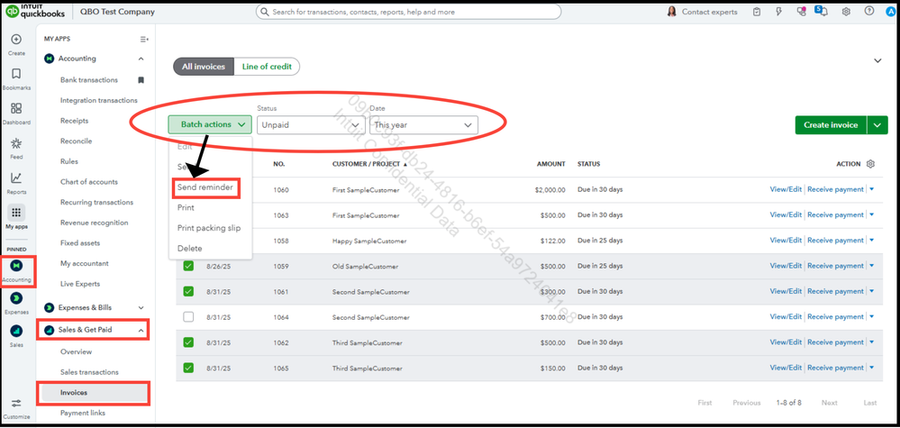Click View/Edit for invoice 1063
Viewport: 900px width, 428px height.
tap(786, 214)
